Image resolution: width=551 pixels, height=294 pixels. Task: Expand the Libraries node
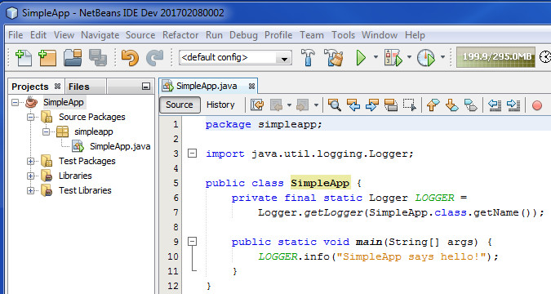pos(31,176)
